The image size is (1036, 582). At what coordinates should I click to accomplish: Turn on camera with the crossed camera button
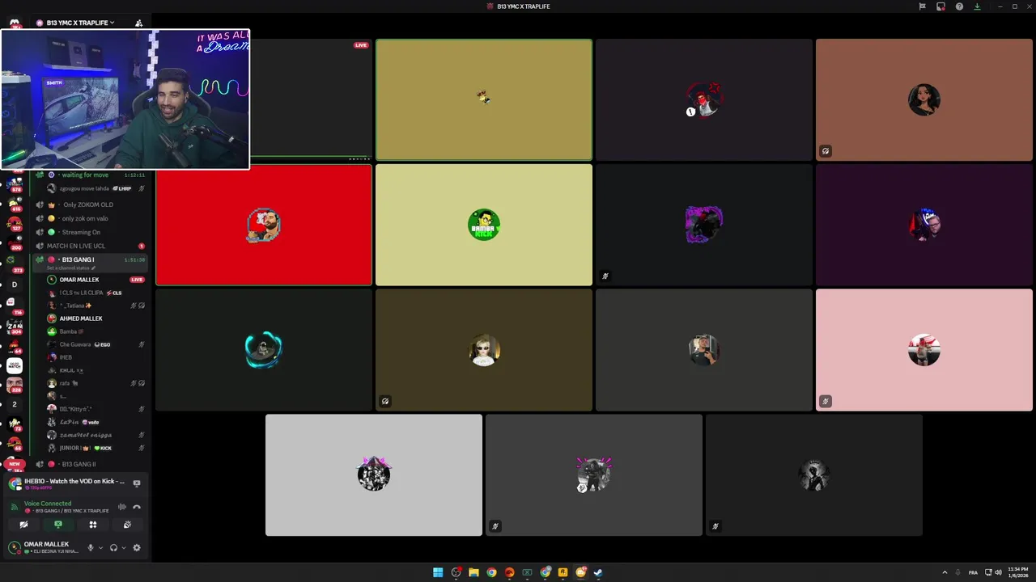pyautogui.click(x=23, y=525)
